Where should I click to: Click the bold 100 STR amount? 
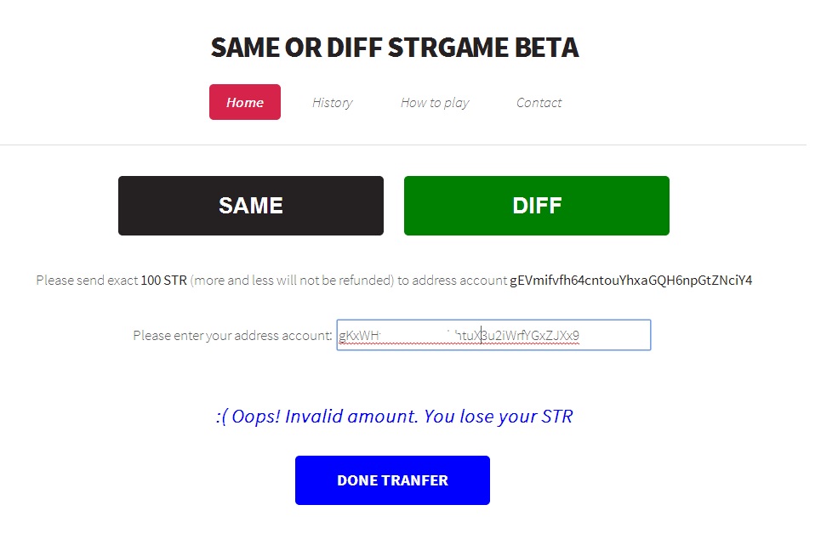[x=164, y=281]
